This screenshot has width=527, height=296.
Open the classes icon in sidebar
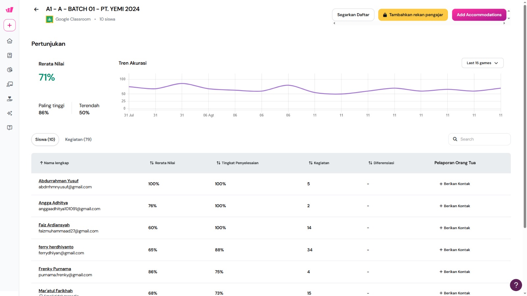(10, 84)
